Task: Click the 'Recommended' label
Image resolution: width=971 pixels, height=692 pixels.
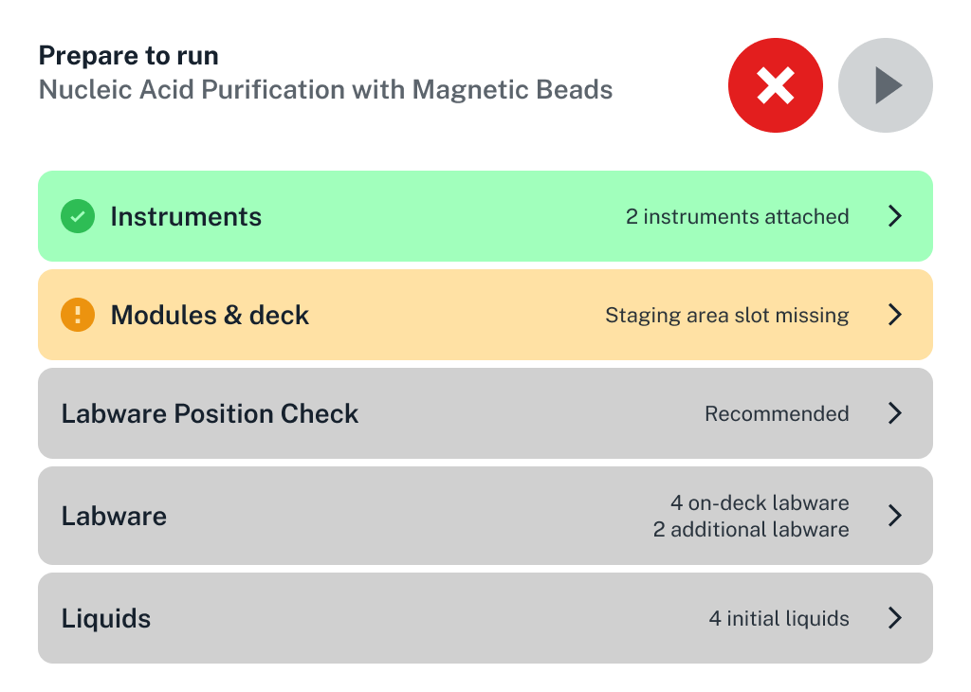Action: point(776,413)
